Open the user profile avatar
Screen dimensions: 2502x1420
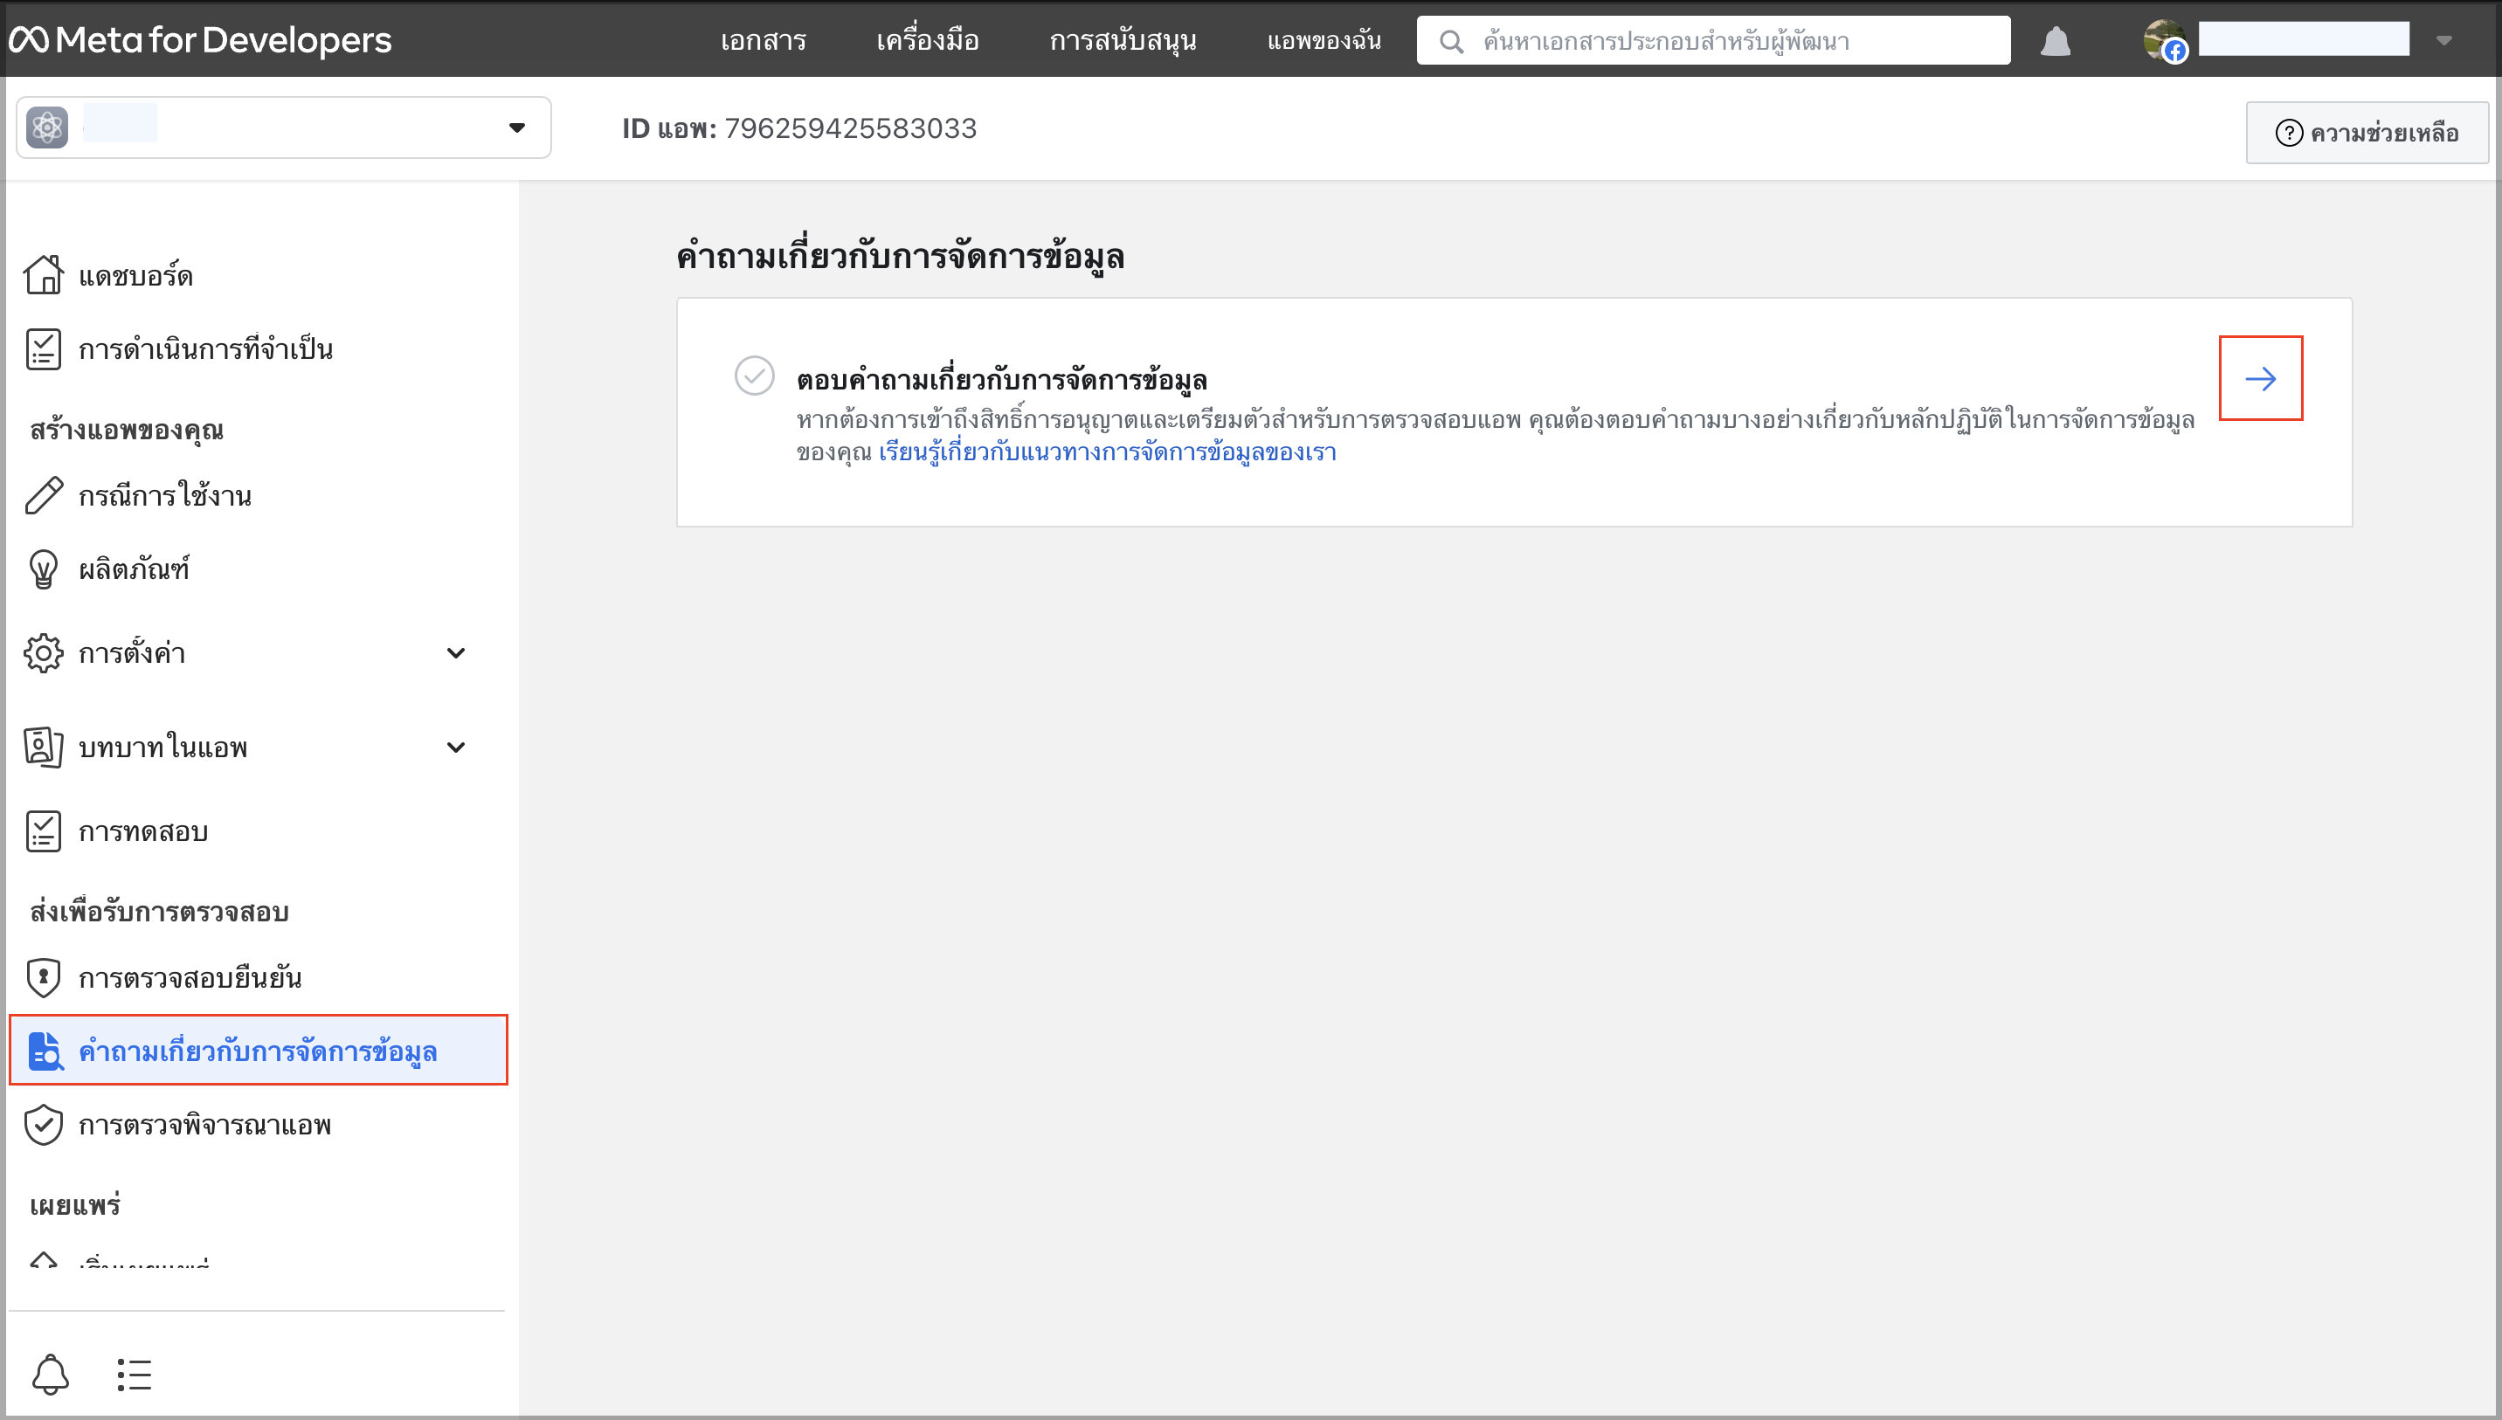[x=2165, y=40]
